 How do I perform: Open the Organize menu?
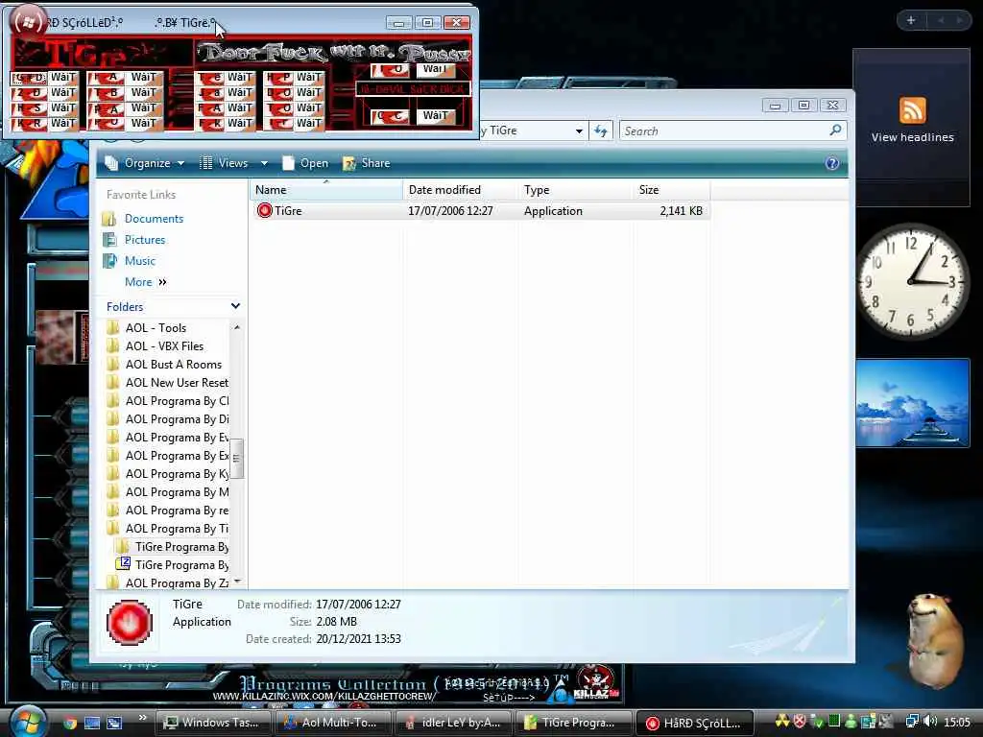[145, 163]
